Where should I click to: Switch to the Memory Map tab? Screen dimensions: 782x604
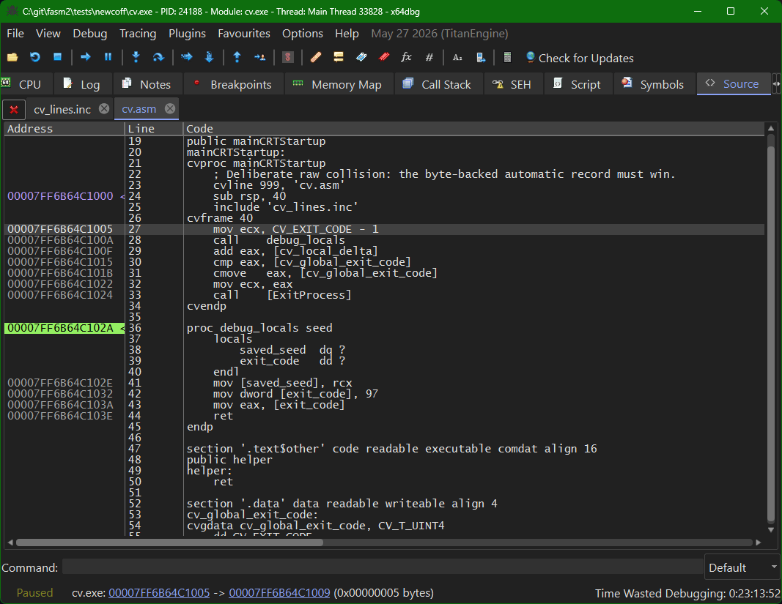click(x=339, y=84)
